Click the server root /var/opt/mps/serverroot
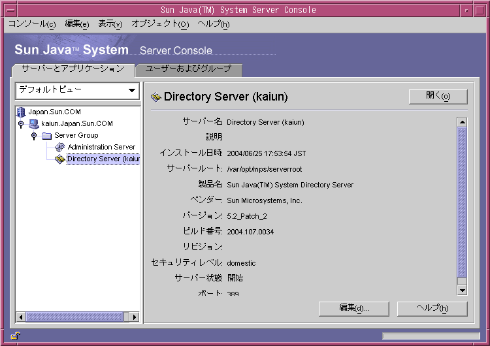This screenshot has height=346, width=490. coord(265,169)
